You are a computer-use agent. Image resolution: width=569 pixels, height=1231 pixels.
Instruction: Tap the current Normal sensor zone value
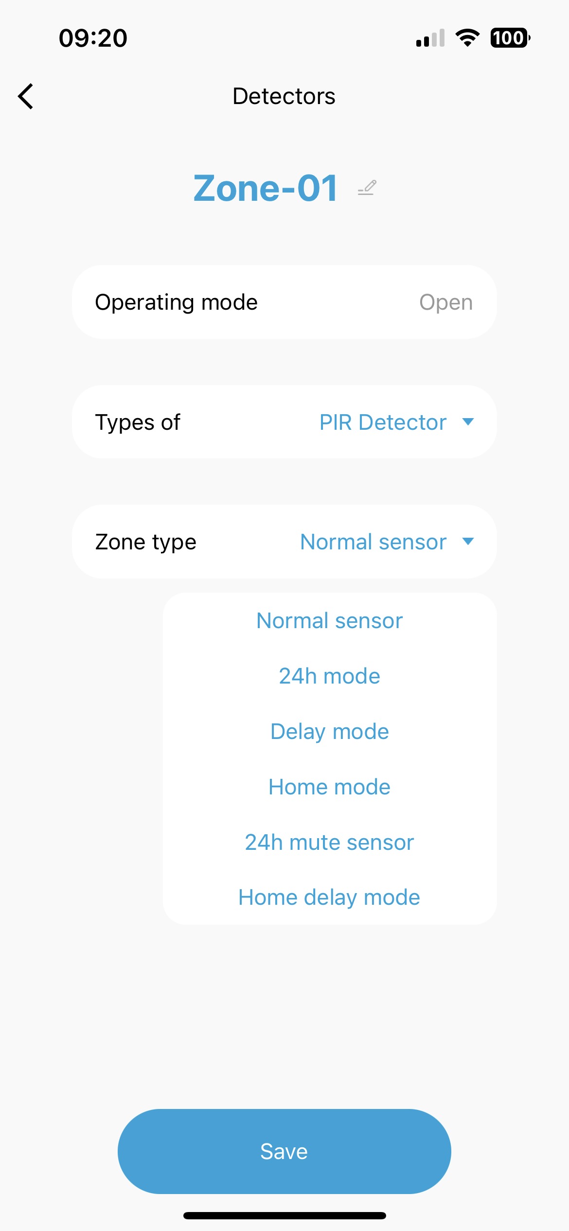coord(373,542)
